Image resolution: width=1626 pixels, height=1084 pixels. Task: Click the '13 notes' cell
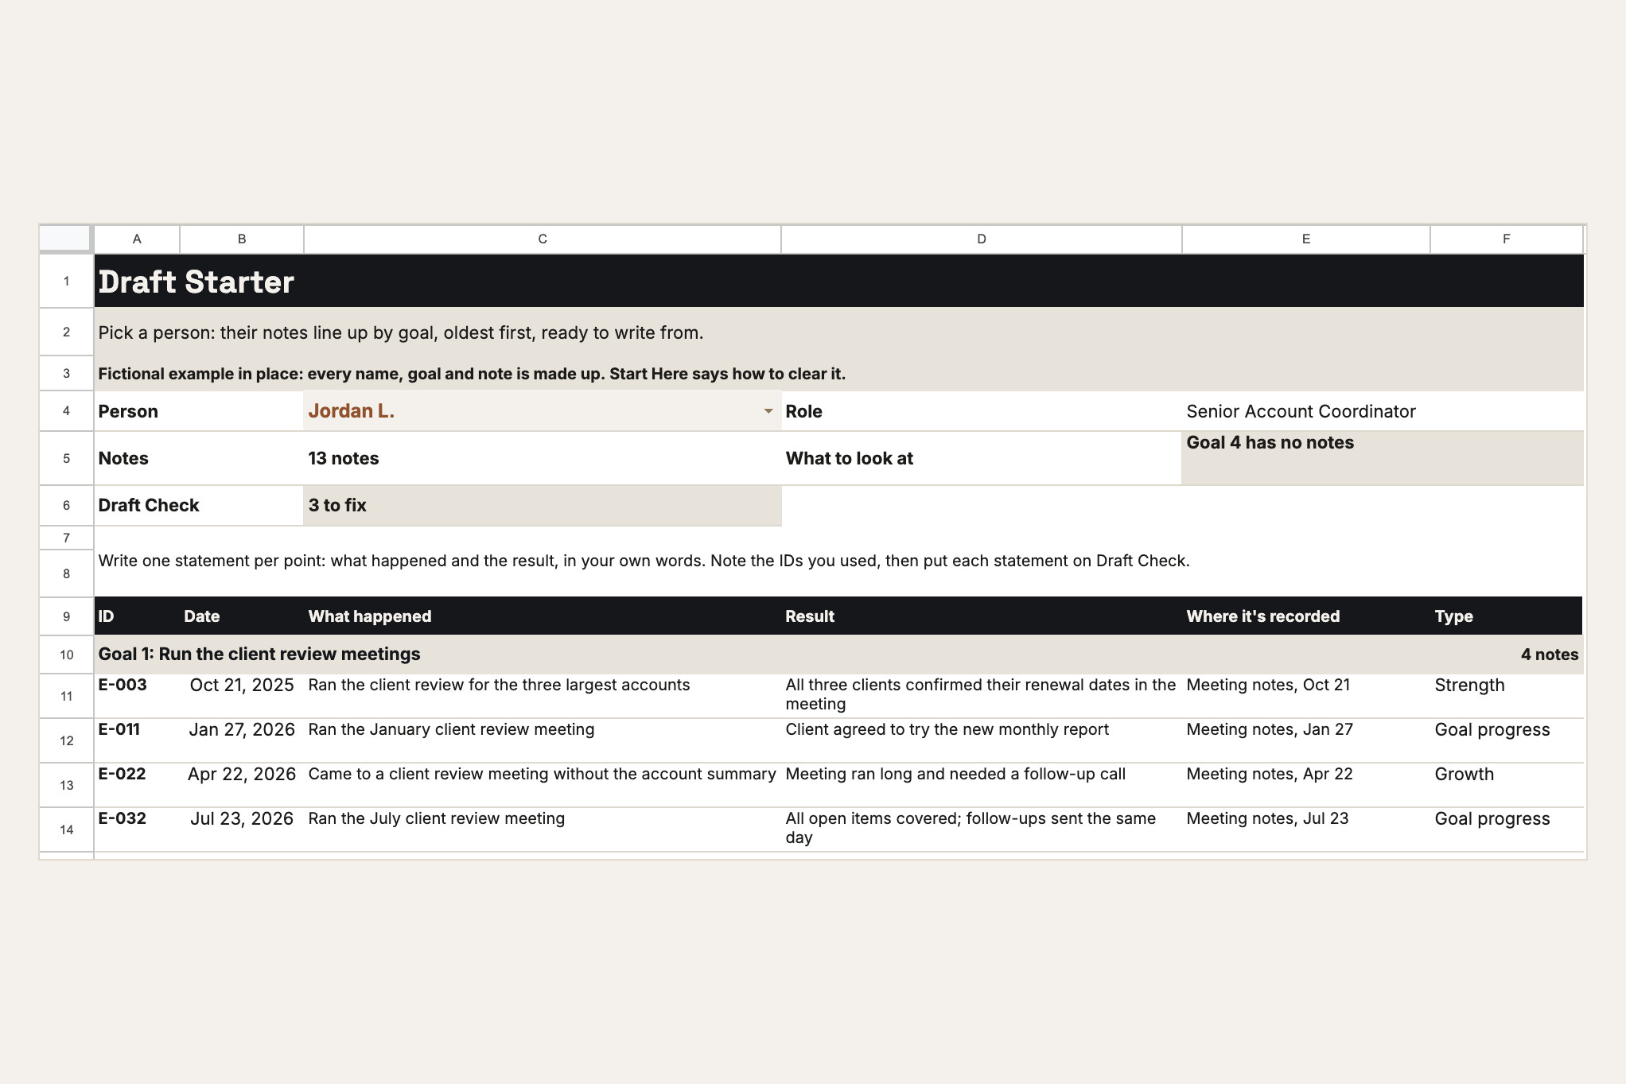pos(542,458)
